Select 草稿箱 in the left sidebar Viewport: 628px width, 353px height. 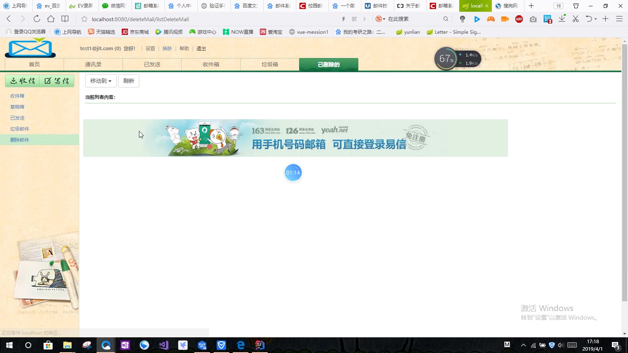(x=17, y=107)
